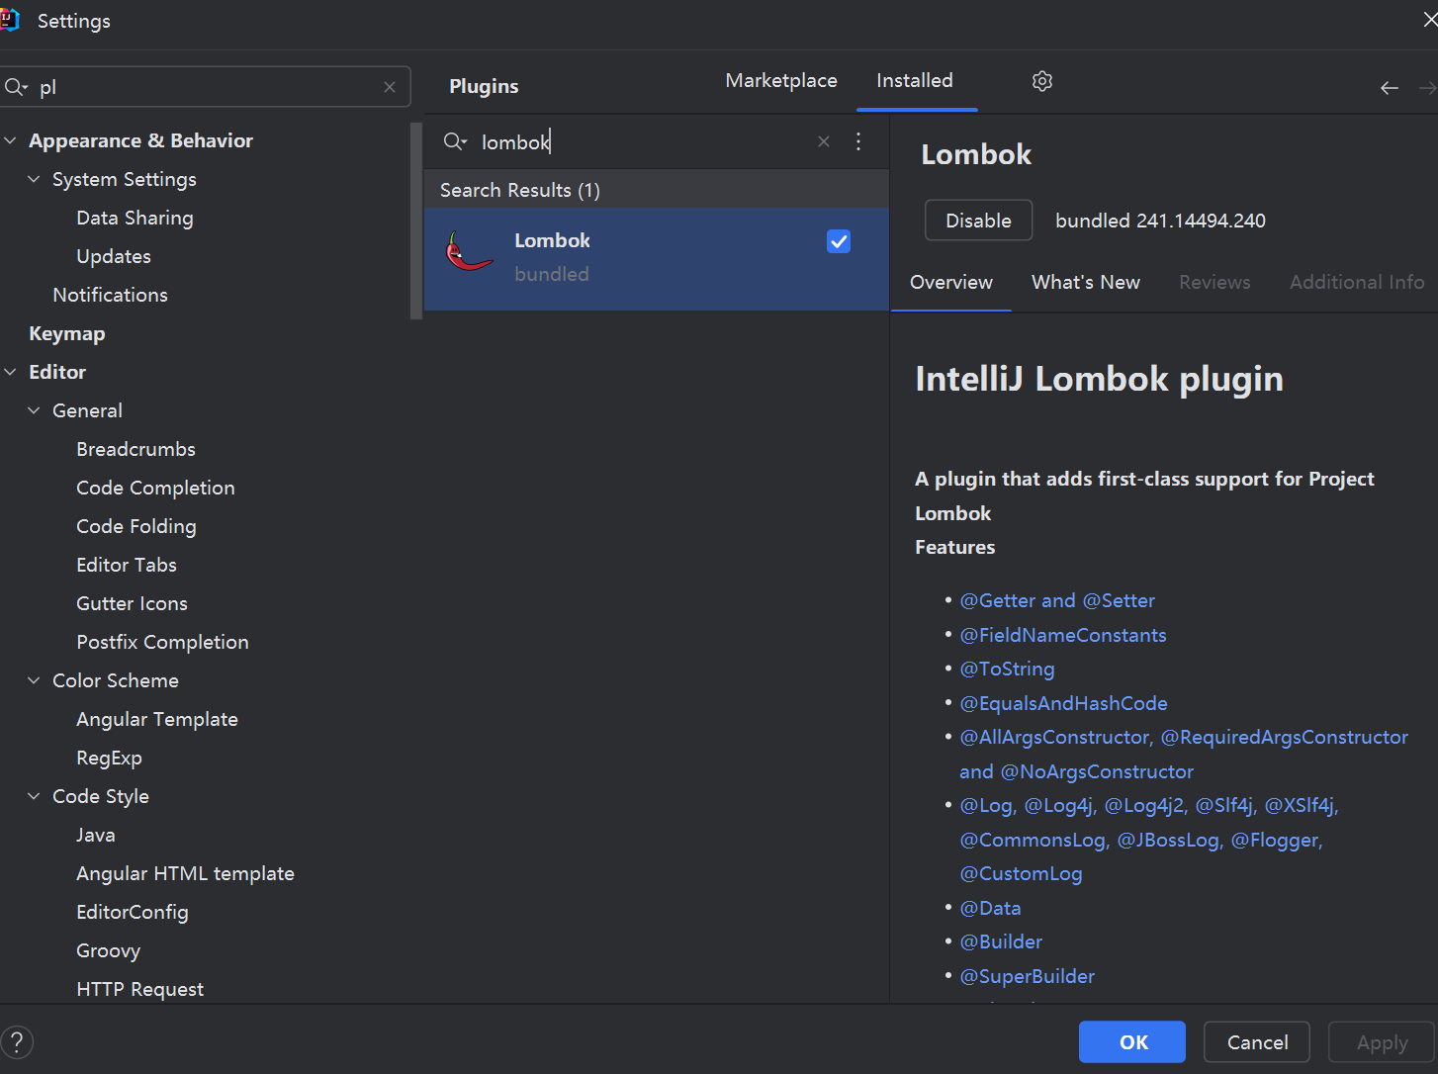This screenshot has height=1074, width=1438.
Task: Open Groovy code style
Action: pos(108,950)
